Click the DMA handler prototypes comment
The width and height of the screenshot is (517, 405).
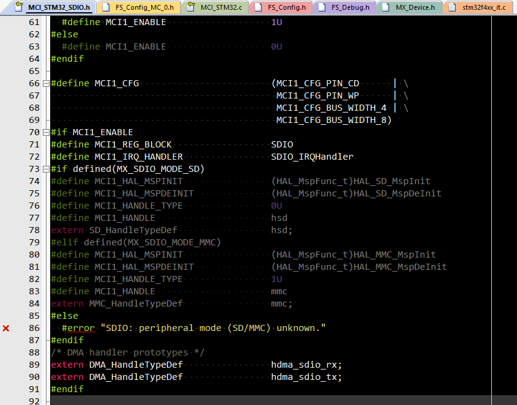(128, 352)
